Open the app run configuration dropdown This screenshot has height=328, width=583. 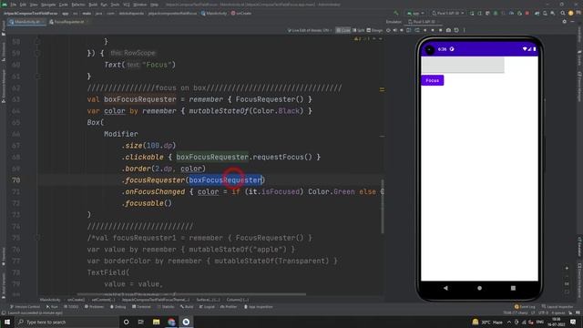tap(415, 13)
